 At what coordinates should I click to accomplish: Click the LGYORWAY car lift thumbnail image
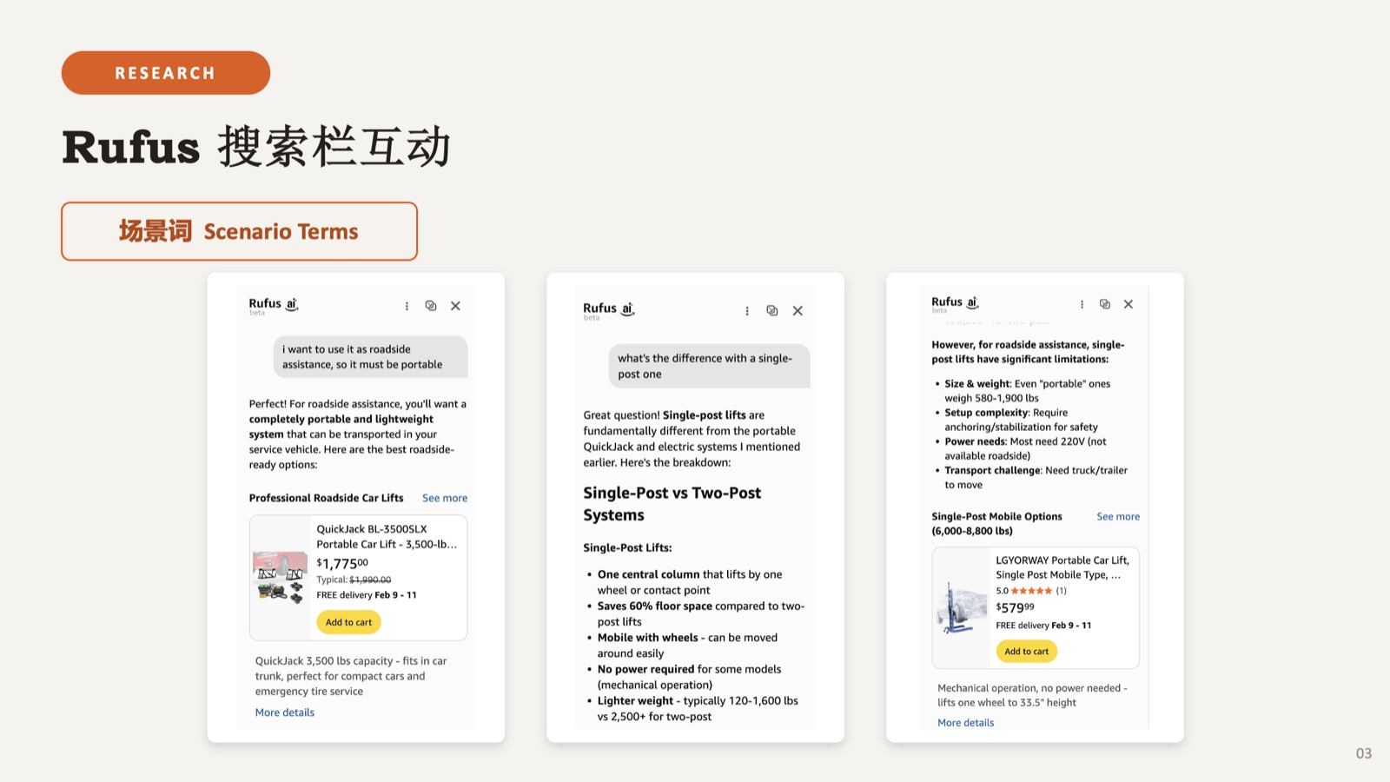coord(962,608)
